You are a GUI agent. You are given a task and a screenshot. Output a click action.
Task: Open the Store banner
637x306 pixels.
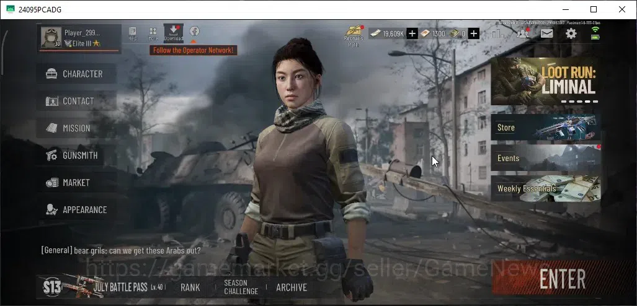pyautogui.click(x=546, y=128)
